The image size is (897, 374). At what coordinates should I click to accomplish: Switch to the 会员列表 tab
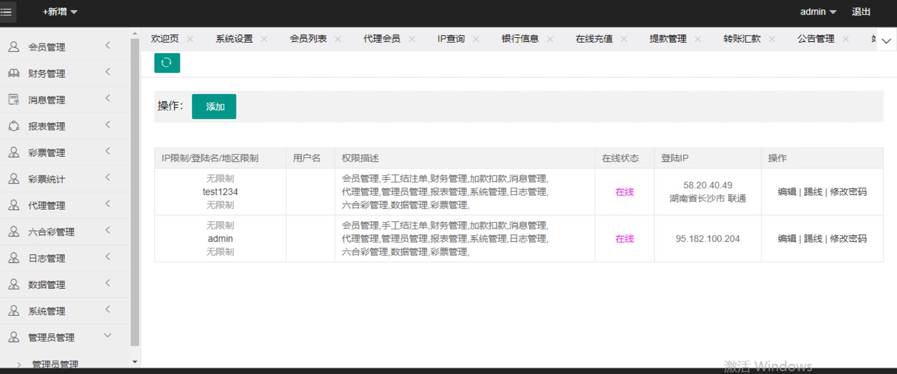(308, 39)
